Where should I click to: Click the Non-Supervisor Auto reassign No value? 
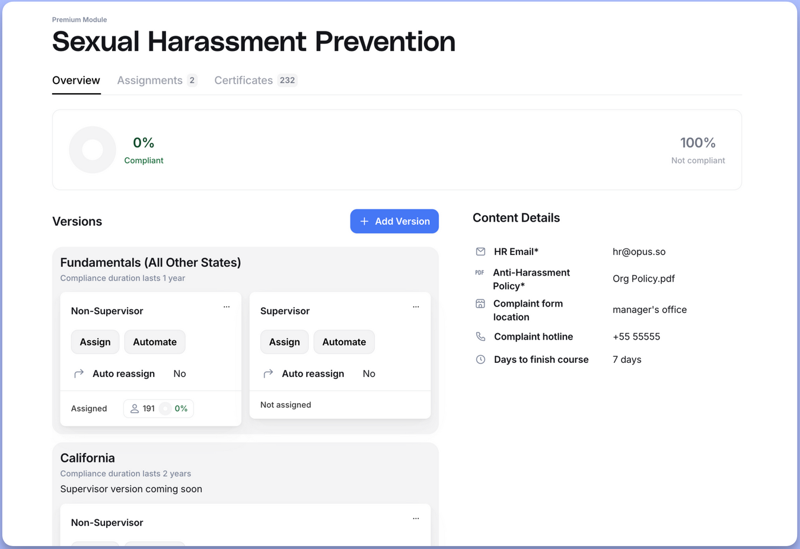(180, 374)
